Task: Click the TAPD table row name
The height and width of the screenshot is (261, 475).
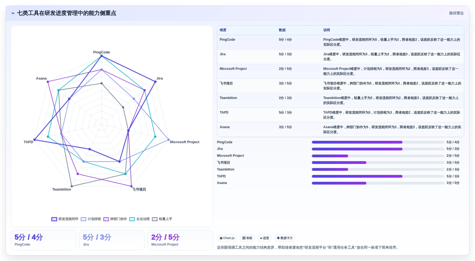Action: (224, 112)
